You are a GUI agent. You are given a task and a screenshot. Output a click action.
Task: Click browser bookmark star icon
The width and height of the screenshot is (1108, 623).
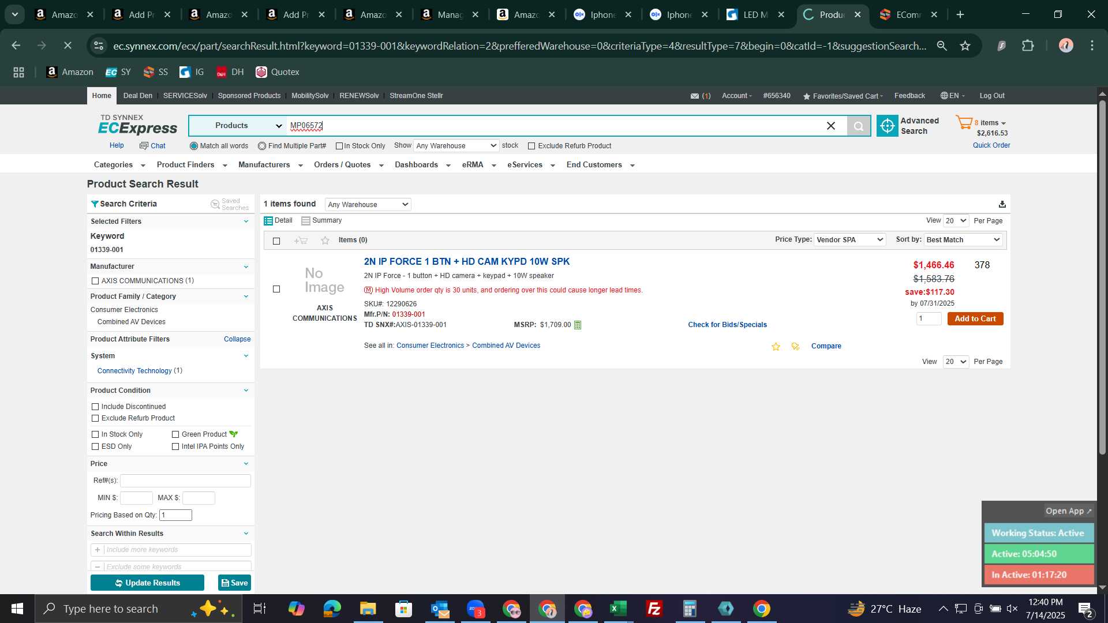point(965,46)
